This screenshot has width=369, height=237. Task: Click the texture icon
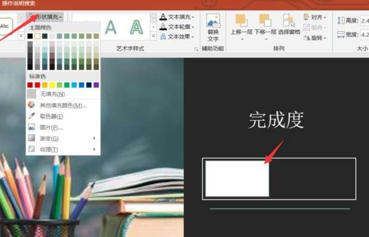32,149
